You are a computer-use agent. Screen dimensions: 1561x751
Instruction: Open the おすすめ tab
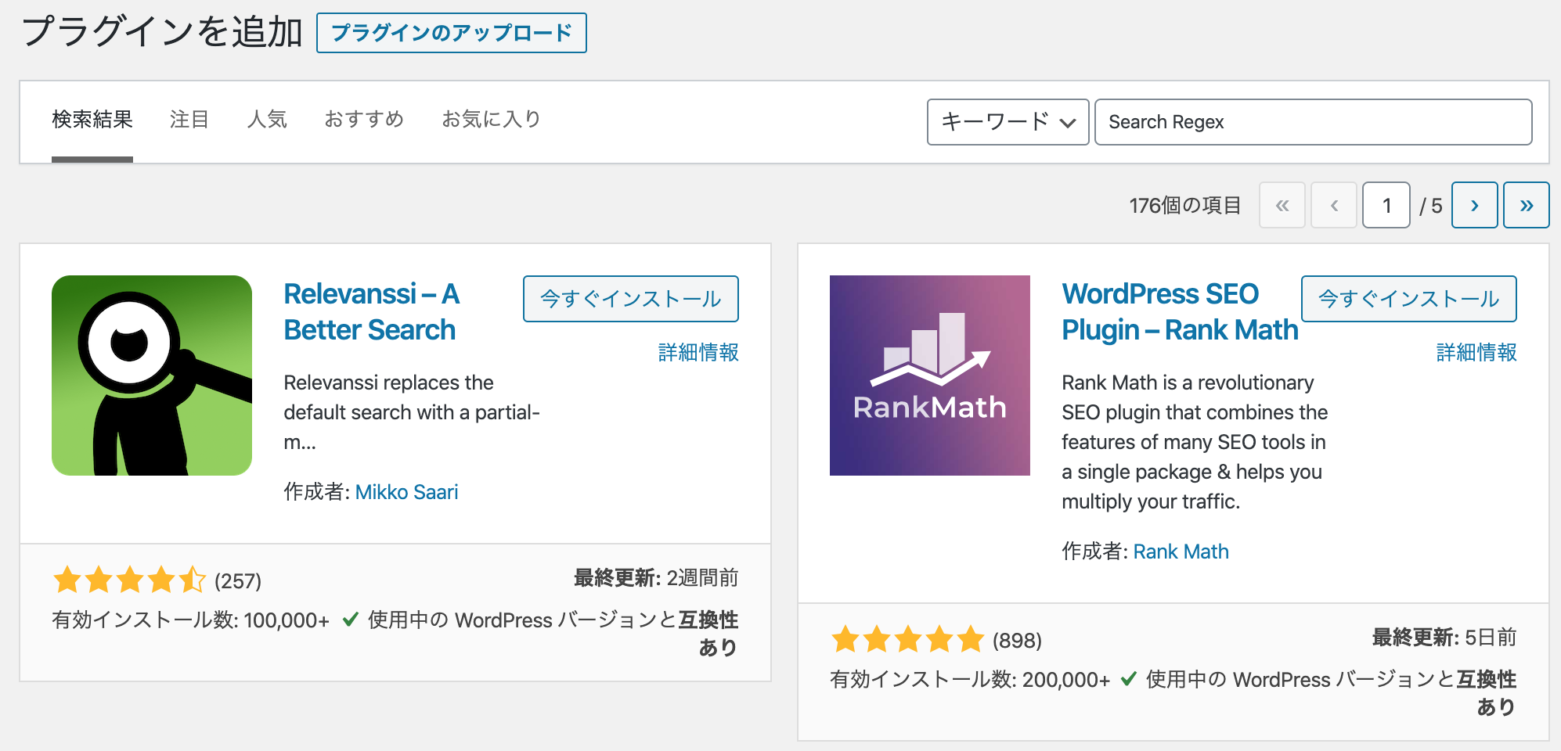pyautogui.click(x=364, y=120)
